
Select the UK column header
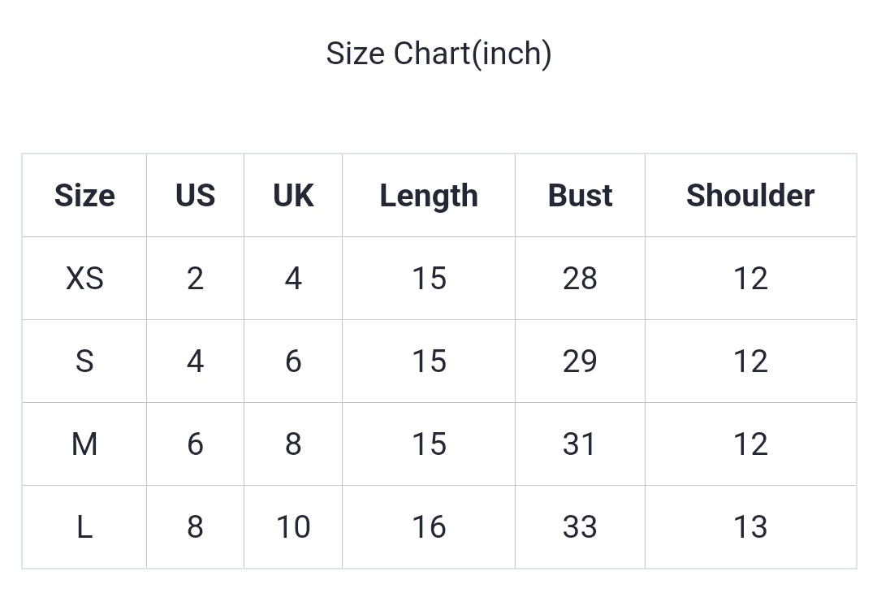[x=293, y=195]
